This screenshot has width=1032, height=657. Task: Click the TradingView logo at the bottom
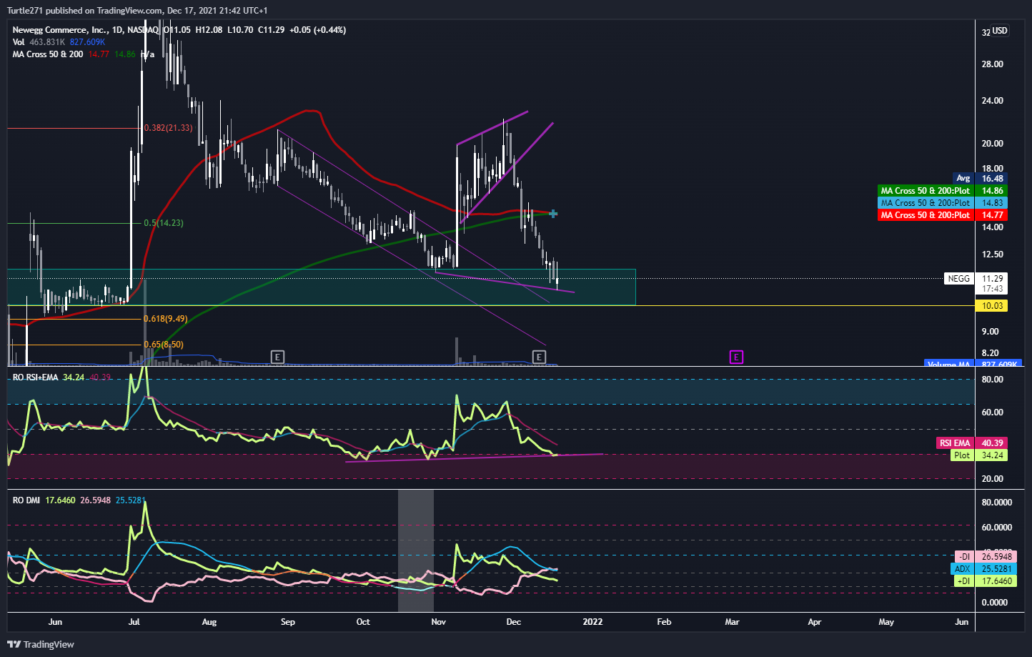[x=41, y=644]
